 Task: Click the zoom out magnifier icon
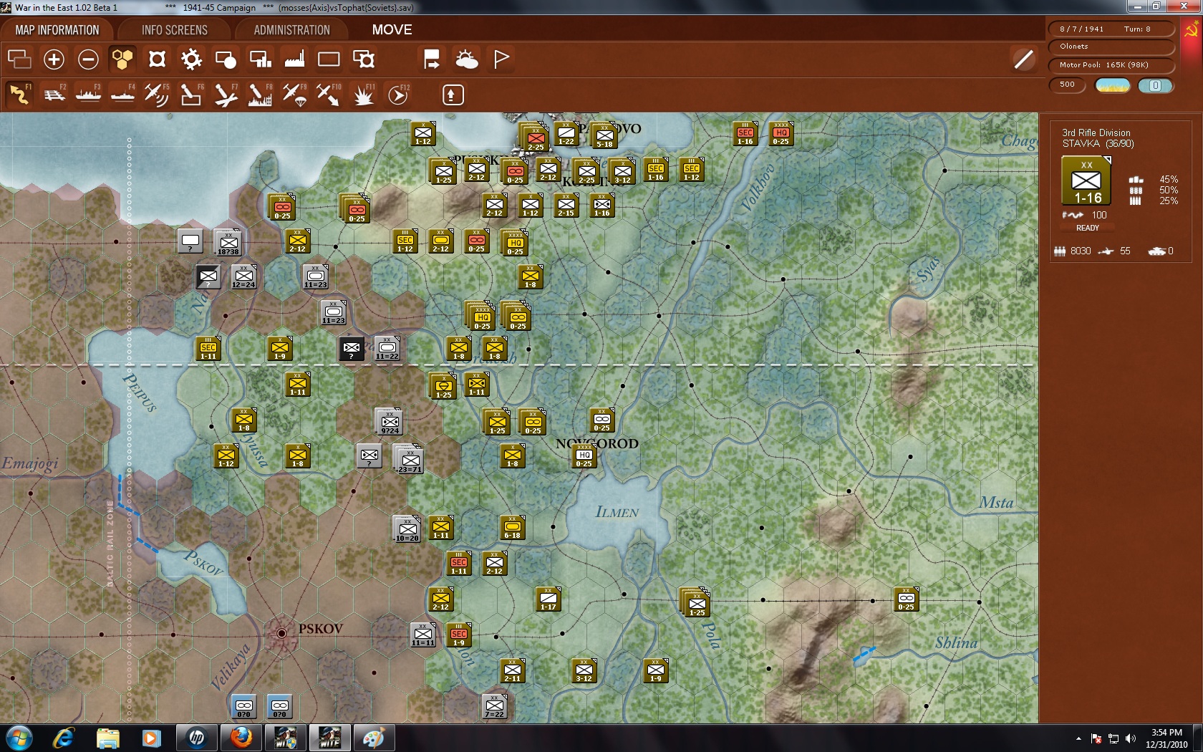(x=88, y=59)
